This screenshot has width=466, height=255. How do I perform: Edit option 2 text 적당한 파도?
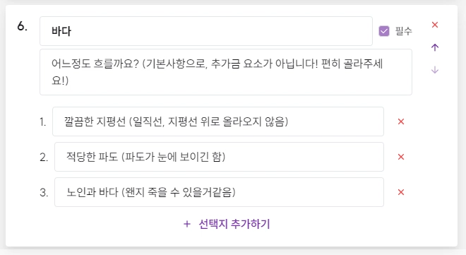(x=219, y=157)
